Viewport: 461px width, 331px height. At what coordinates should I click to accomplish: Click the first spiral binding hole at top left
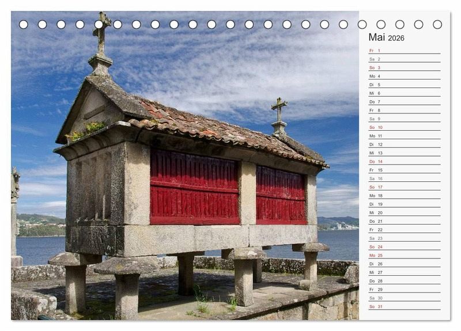click(24, 24)
